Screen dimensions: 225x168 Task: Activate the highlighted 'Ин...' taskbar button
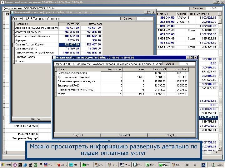click(x=164, y=165)
